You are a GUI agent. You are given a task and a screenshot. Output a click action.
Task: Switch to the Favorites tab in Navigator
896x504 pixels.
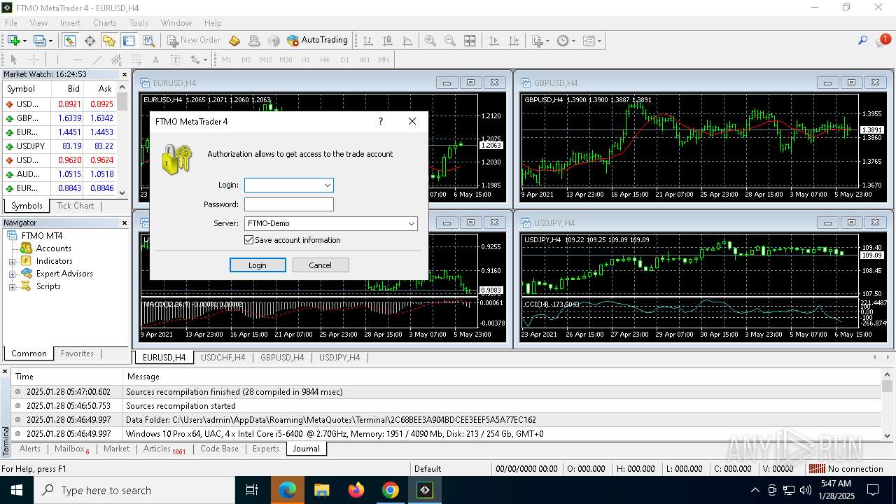point(77,353)
